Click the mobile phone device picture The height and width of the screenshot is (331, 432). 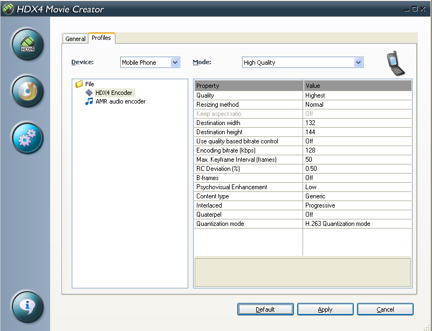click(x=395, y=63)
